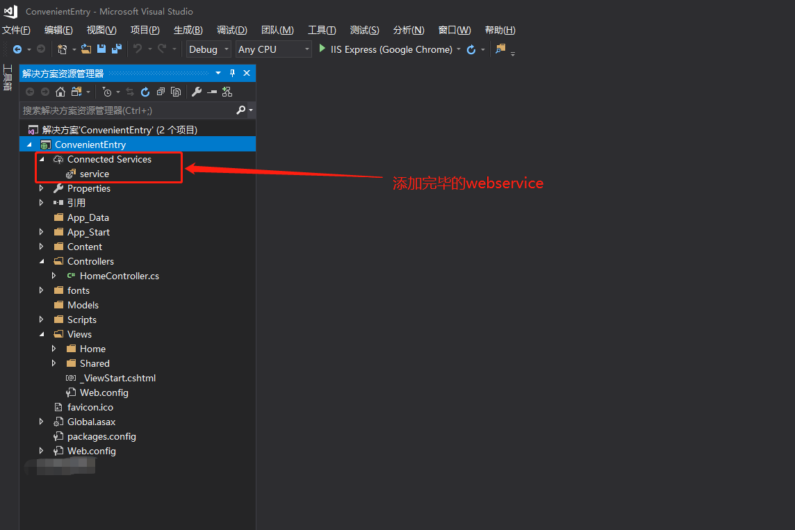Open the 视图(V) menu
The height and width of the screenshot is (530, 795).
click(x=101, y=30)
